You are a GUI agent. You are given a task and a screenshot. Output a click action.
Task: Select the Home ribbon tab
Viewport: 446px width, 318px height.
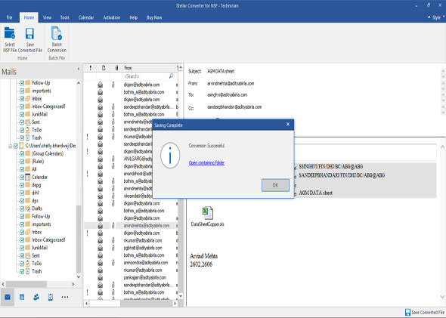tap(29, 17)
